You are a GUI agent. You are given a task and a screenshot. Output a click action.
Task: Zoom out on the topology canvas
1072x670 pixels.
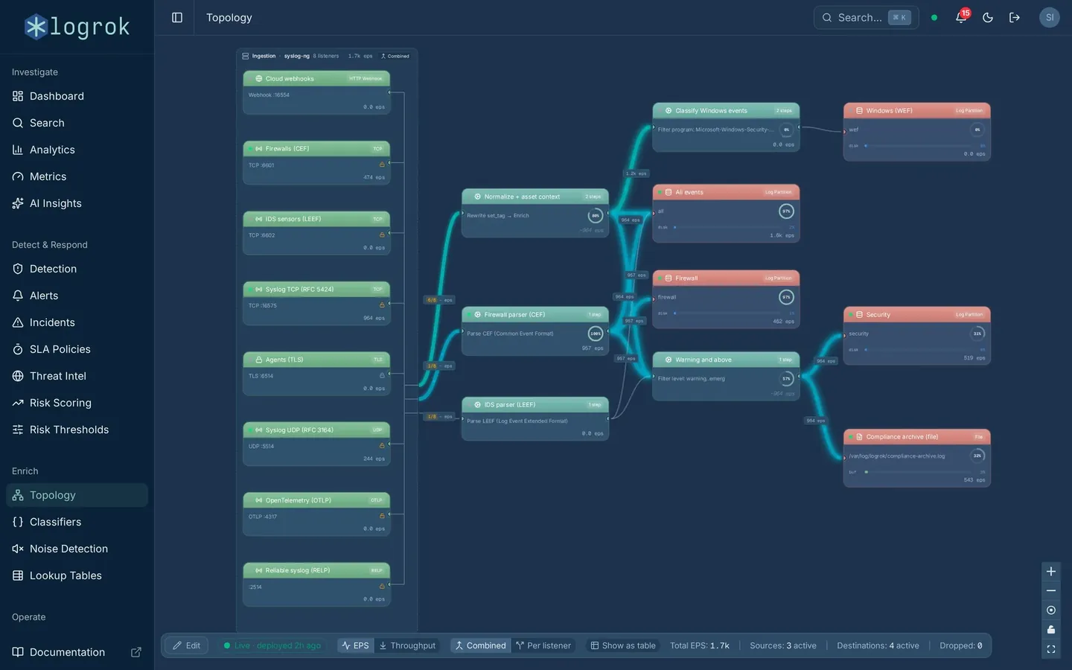point(1051,591)
